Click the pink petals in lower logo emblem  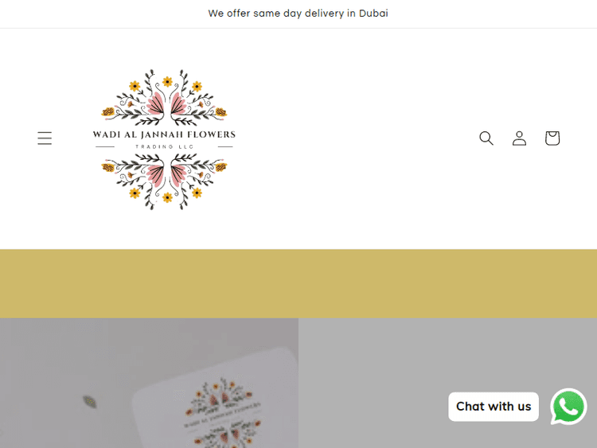pyautogui.click(x=164, y=175)
